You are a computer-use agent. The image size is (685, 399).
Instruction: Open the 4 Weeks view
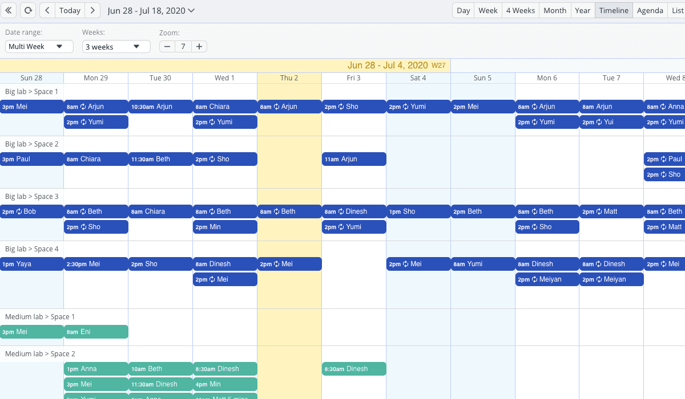pyautogui.click(x=520, y=10)
